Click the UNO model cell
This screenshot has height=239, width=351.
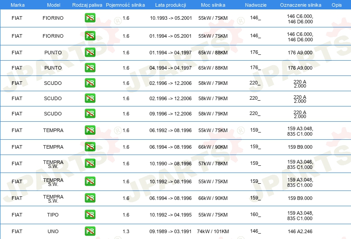pos(53,232)
